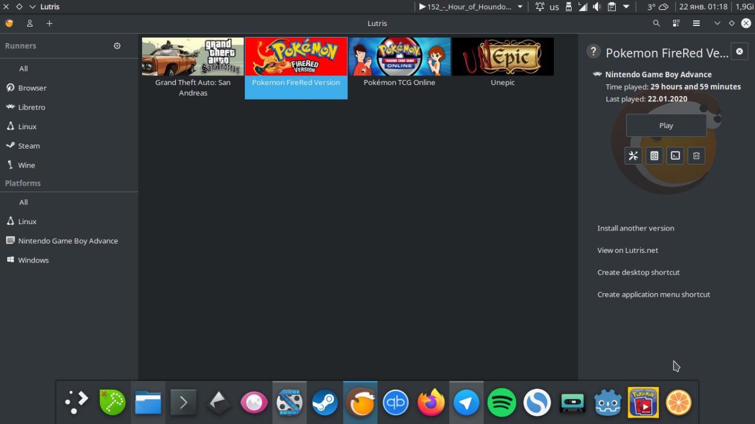This screenshot has width=755, height=424.
Task: Launch Steam from the dock
Action: (325, 403)
